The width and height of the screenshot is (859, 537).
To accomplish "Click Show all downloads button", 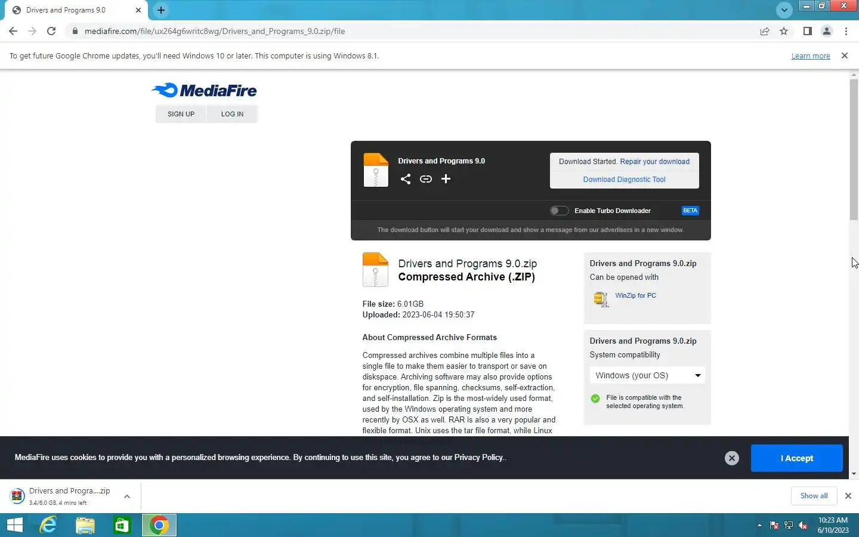I will (x=814, y=496).
